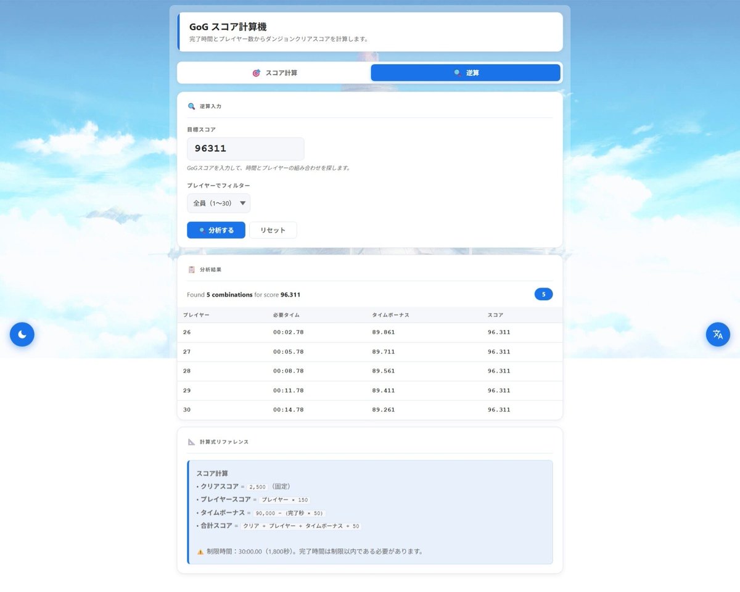Screen dimensions: 740x592
Task: Select the row for player 27
Action: tap(370, 352)
